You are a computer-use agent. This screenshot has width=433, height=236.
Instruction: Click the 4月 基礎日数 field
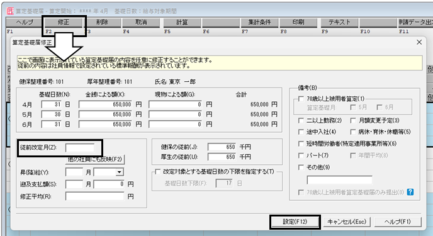[52, 104]
